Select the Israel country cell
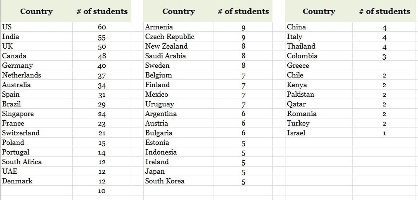The width and height of the screenshot is (418, 200). (319, 133)
